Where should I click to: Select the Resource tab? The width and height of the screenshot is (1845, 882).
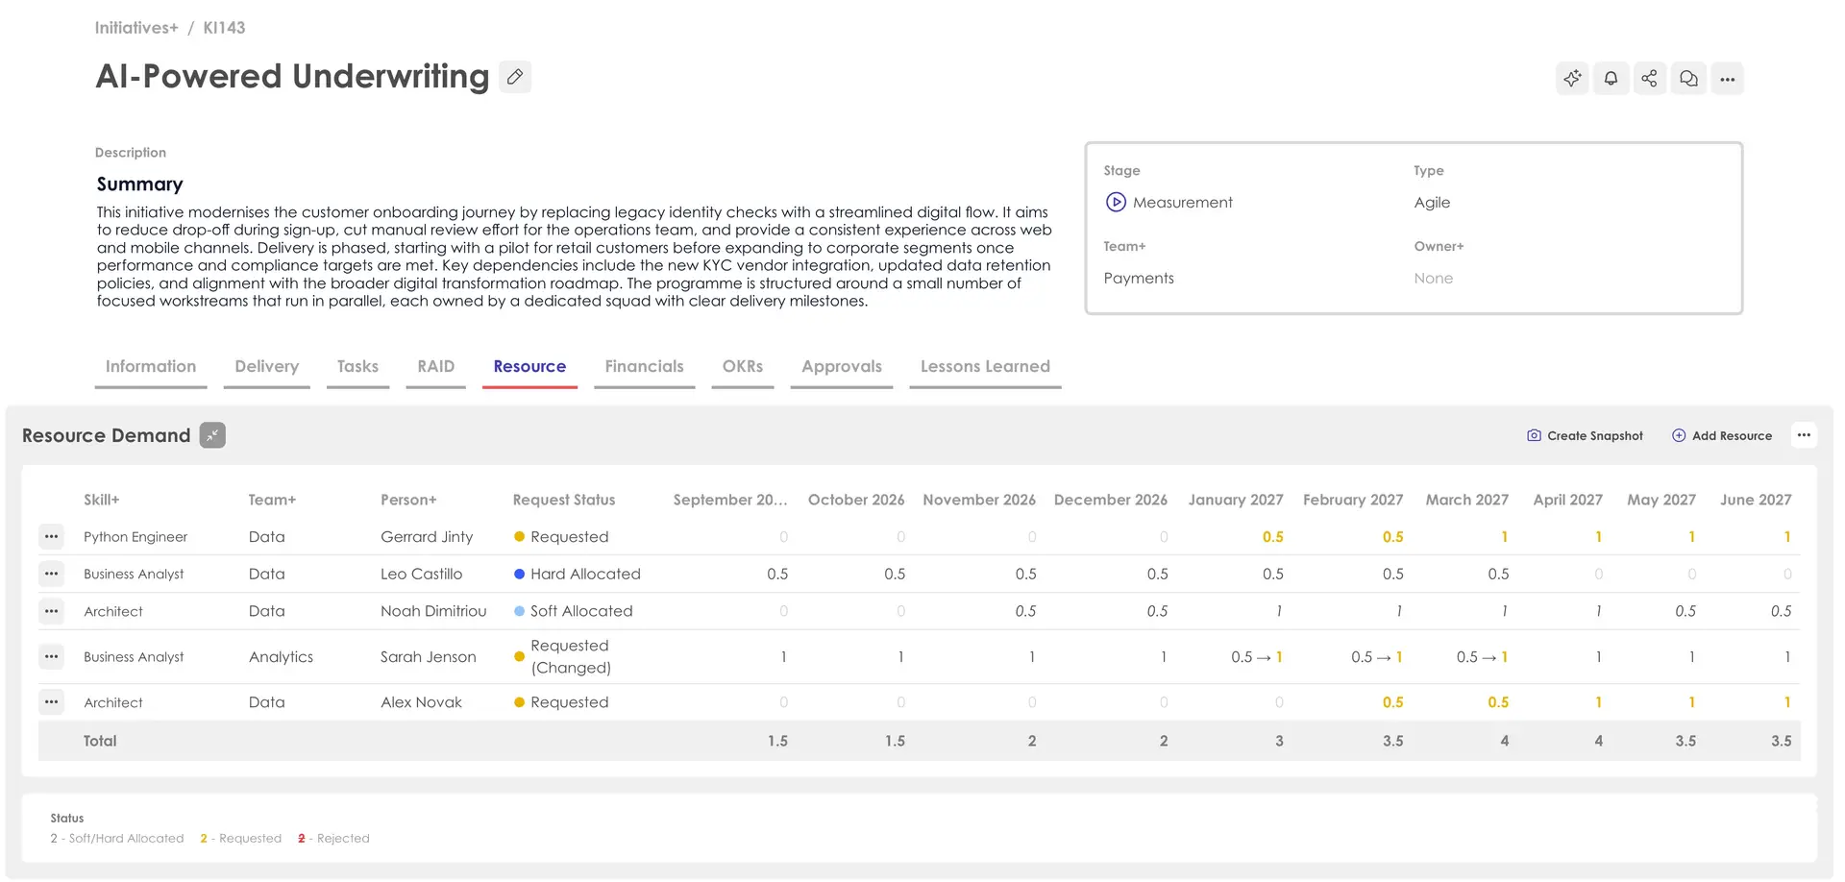point(529,367)
